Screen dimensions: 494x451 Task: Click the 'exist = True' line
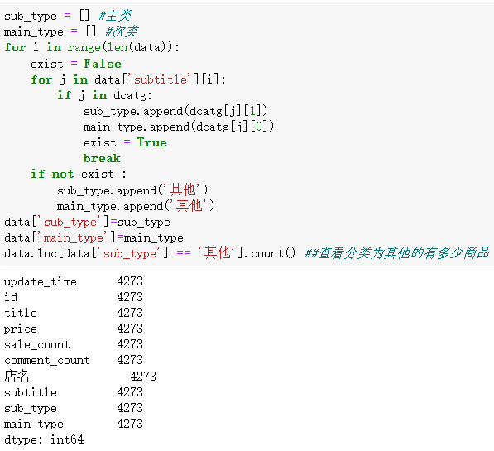(x=125, y=142)
